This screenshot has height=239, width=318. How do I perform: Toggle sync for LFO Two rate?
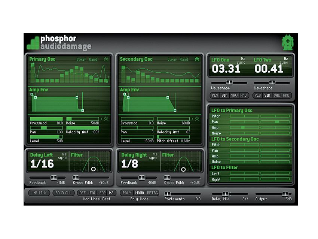point(284,63)
